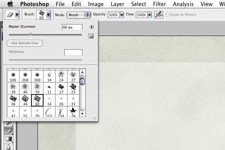Open the Analysis menu

(183, 4)
